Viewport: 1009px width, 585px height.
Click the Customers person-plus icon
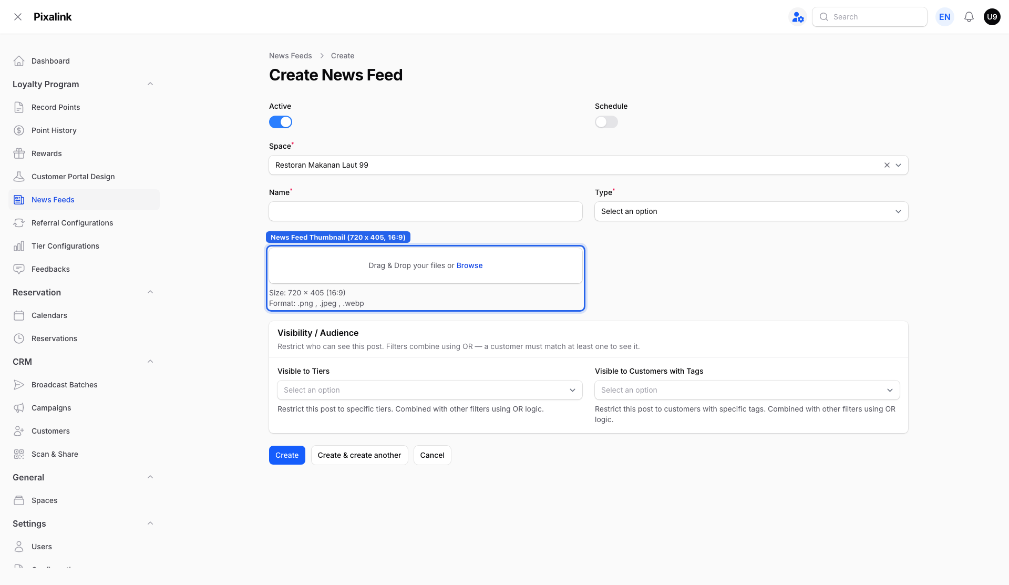[19, 431]
